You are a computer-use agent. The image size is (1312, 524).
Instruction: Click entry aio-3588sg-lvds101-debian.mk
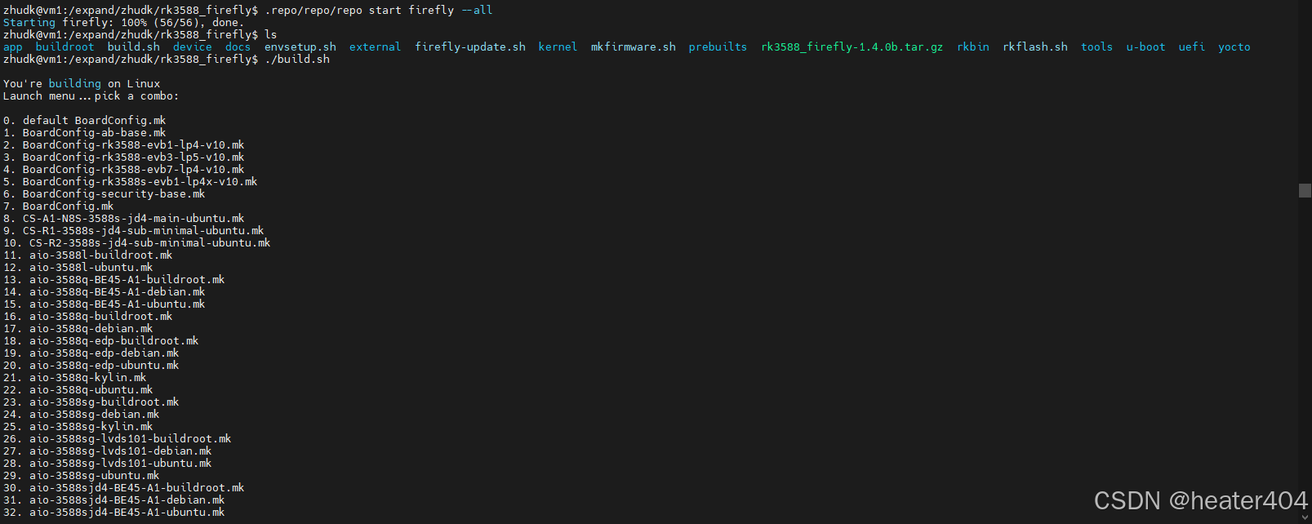click(108, 451)
